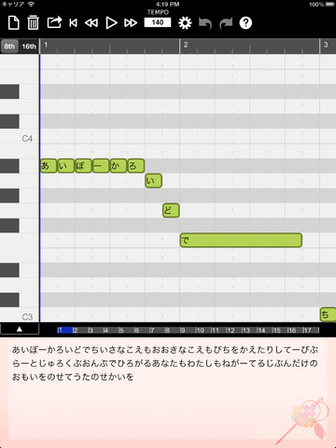Select the note labeled ぼ

pos(83,166)
